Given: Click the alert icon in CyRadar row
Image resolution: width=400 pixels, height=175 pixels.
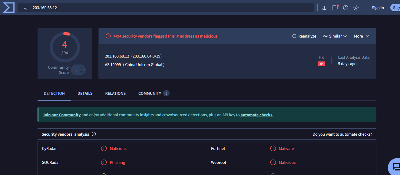Looking at the screenshot, I should (104, 148).
